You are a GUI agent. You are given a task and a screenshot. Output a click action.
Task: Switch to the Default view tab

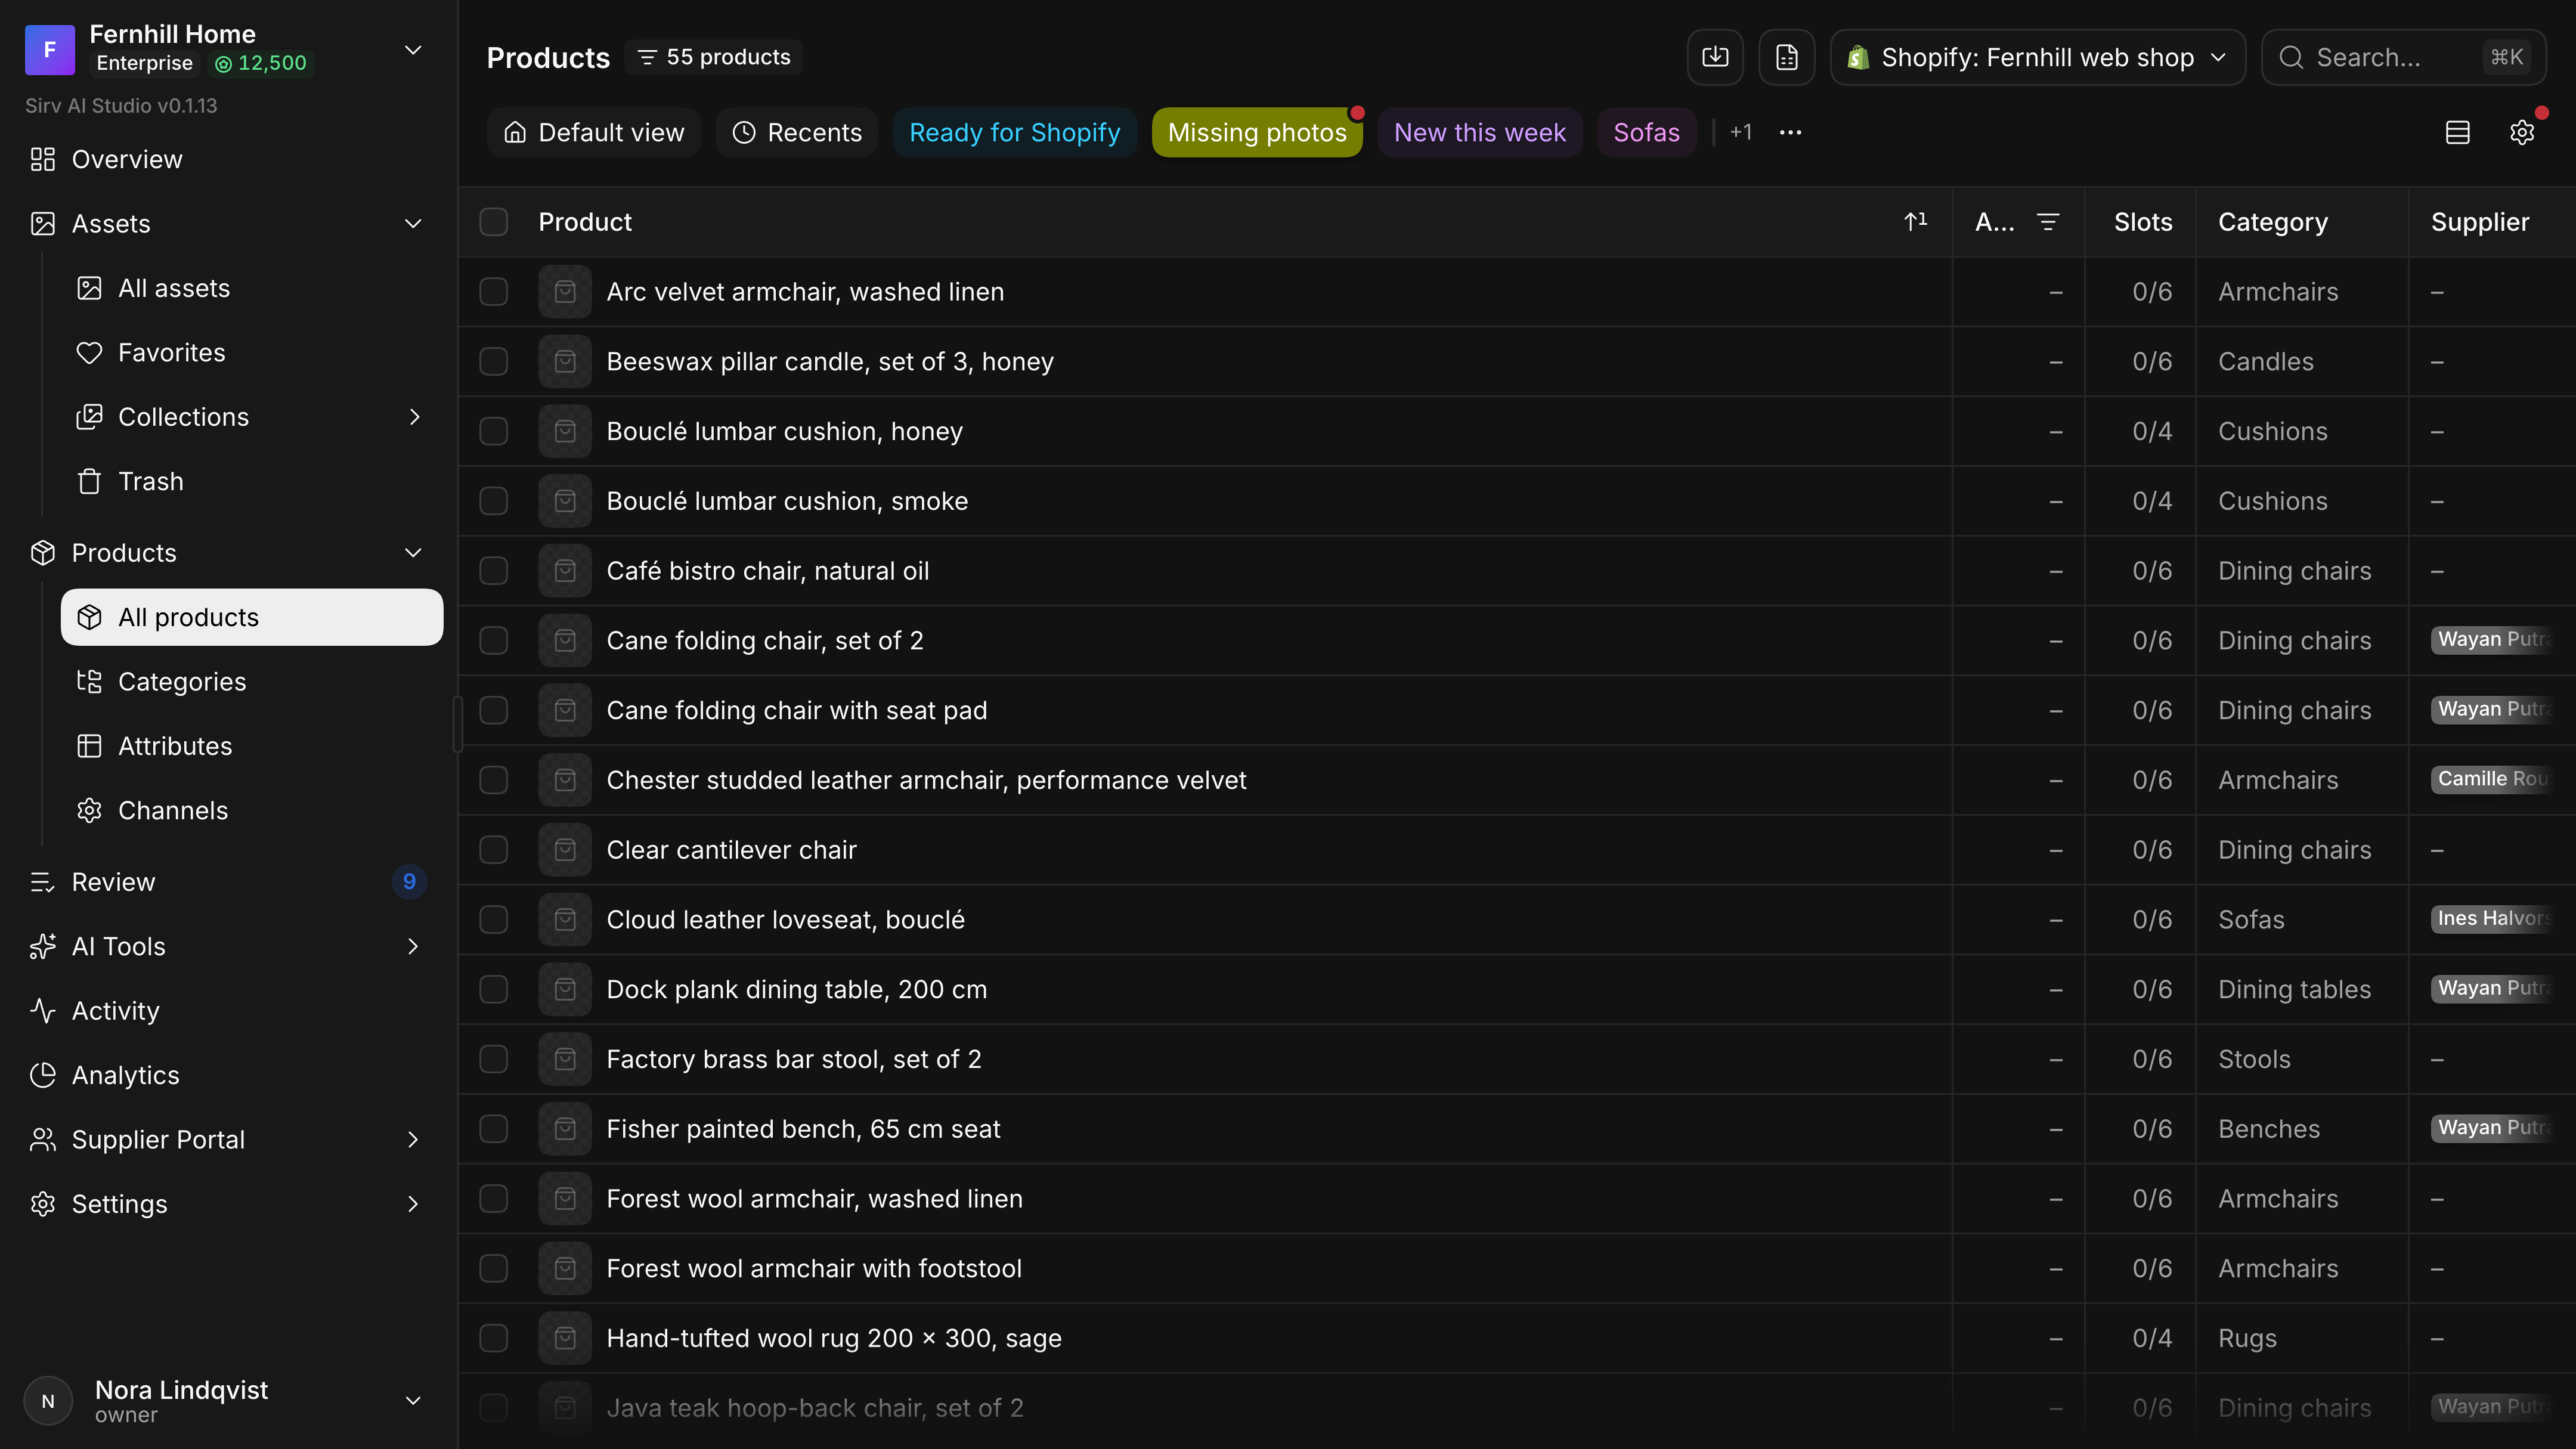594,132
